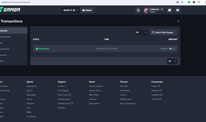Click external icon next to Instagram
Viewport: 206px width, 122px height.
(161, 95)
